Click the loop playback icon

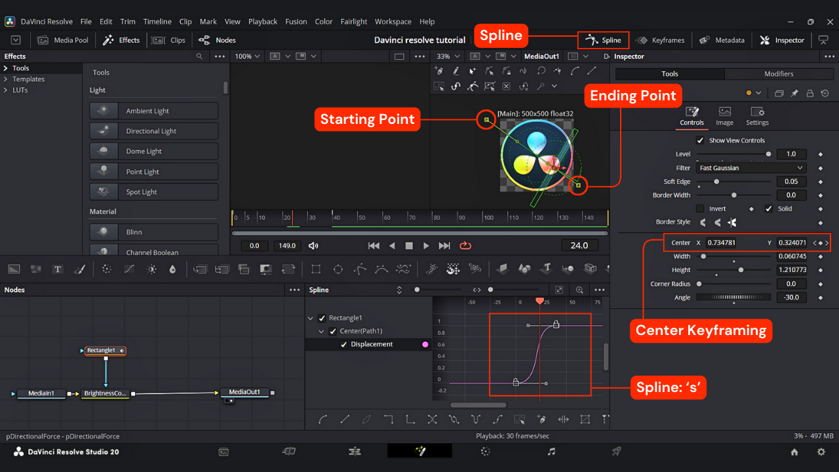coord(465,245)
